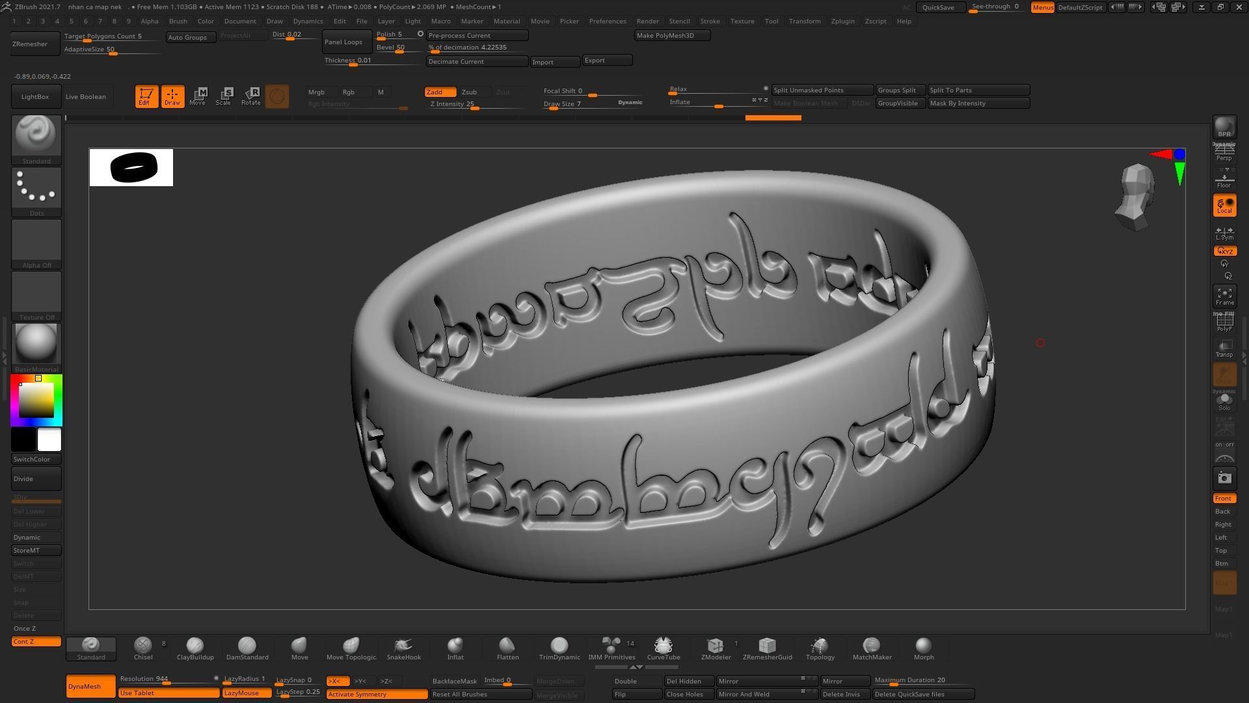Screen dimensions: 1249x703
Task: Select the black main color swatch
Action: pos(23,439)
